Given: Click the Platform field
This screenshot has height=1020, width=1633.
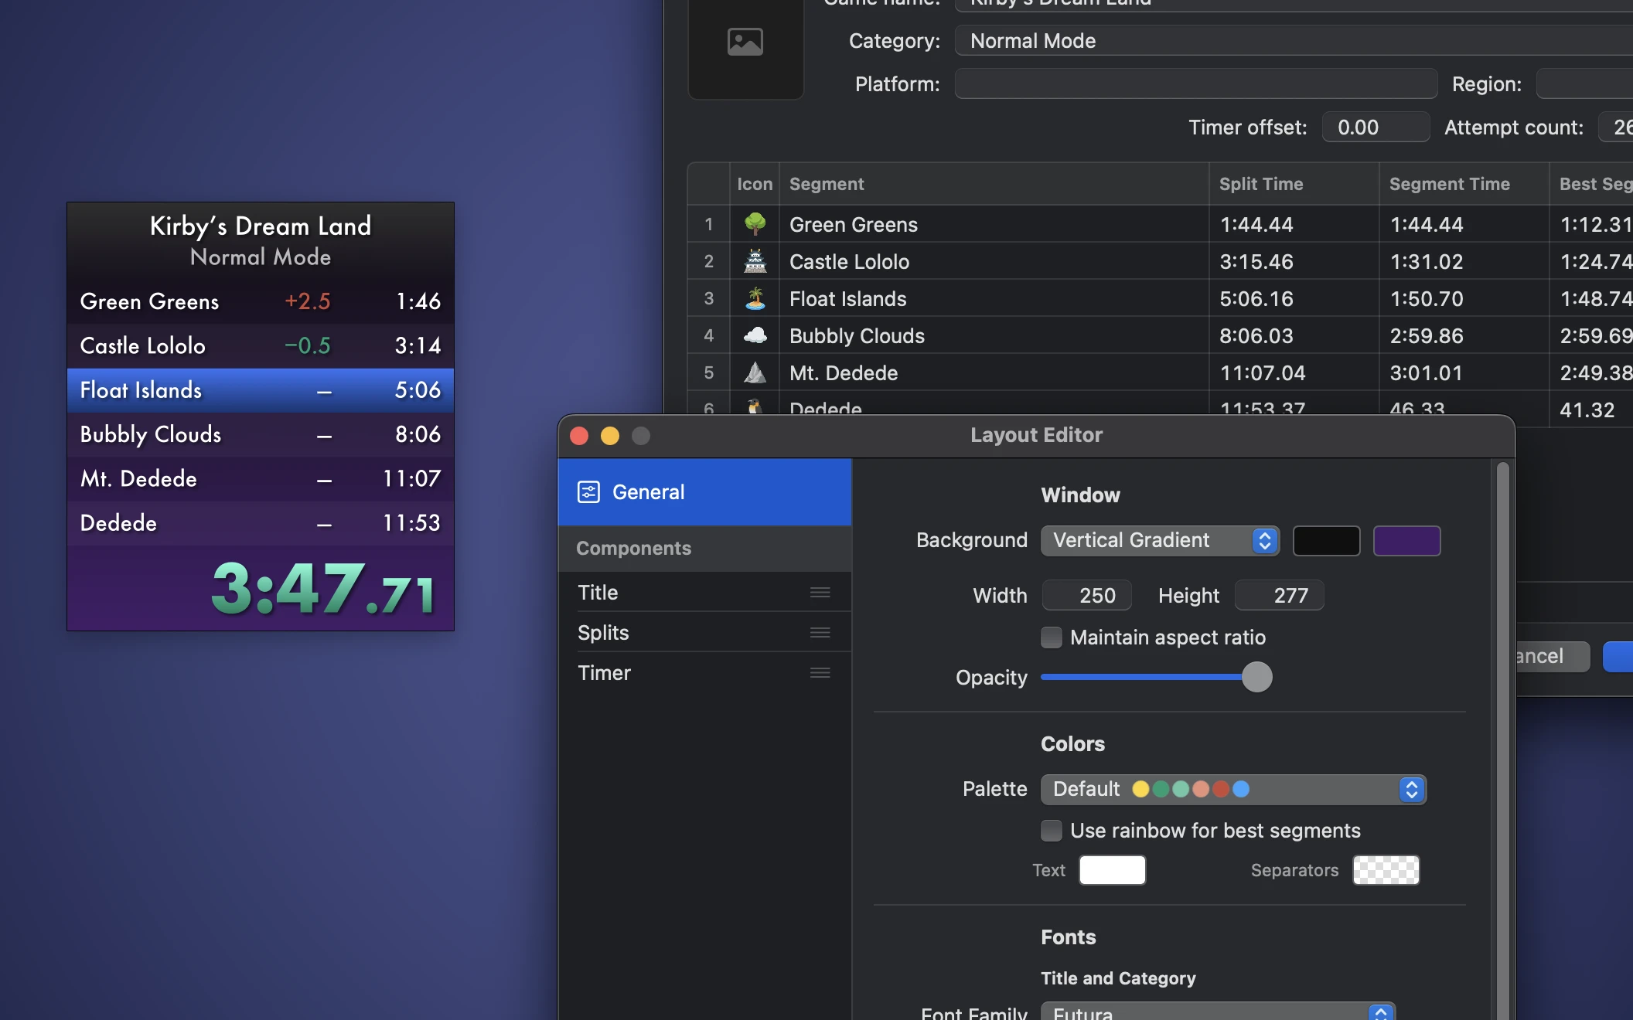Looking at the screenshot, I should [x=1196, y=84].
